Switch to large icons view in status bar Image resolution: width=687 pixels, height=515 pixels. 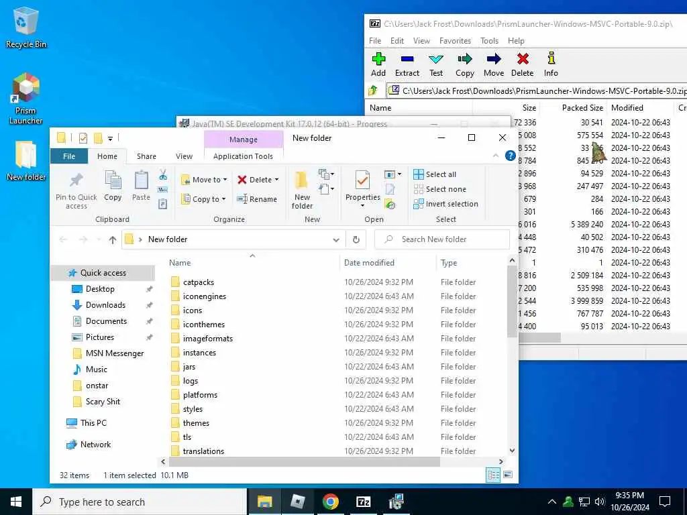(508, 475)
